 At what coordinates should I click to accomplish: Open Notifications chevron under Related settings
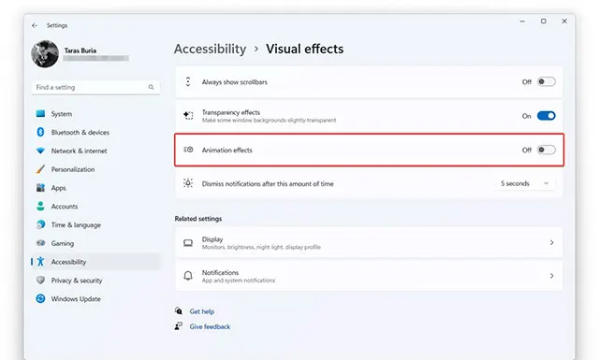point(551,276)
